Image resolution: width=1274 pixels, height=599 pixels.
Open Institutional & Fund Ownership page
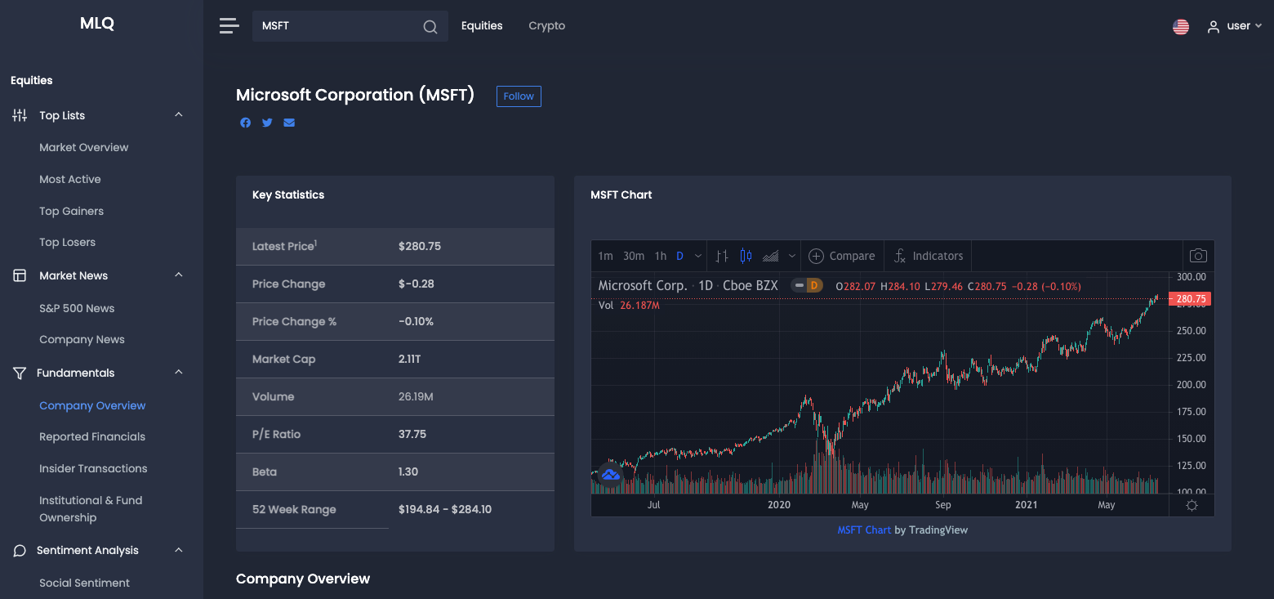point(91,508)
